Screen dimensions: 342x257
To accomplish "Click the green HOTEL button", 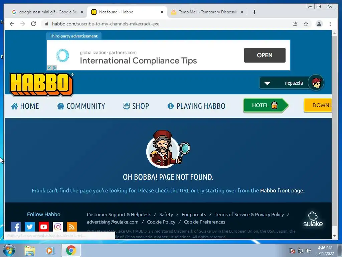I will 266,105.
